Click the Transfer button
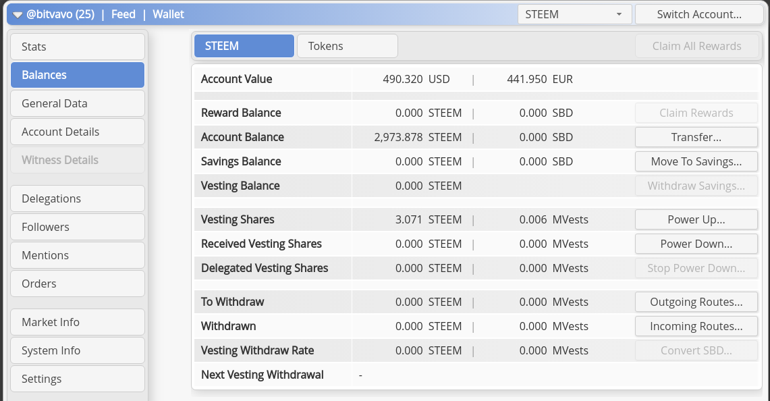This screenshot has height=401, width=770. pyautogui.click(x=696, y=137)
